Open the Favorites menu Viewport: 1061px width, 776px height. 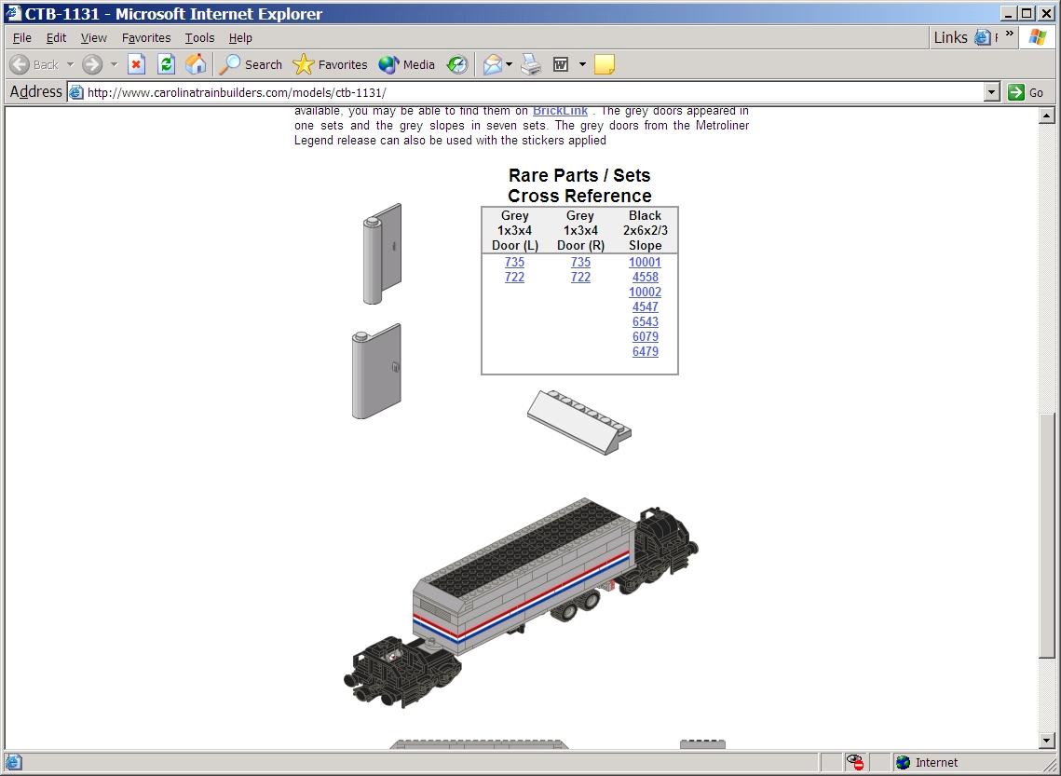146,38
